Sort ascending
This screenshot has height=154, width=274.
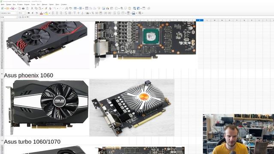coord(91,9)
